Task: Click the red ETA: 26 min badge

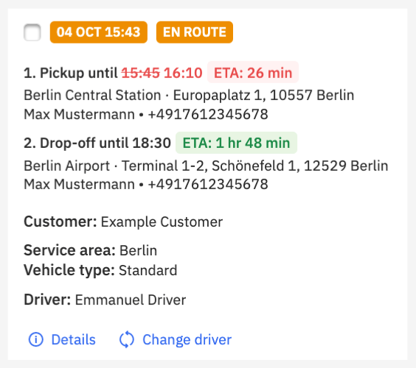Action: click(253, 73)
